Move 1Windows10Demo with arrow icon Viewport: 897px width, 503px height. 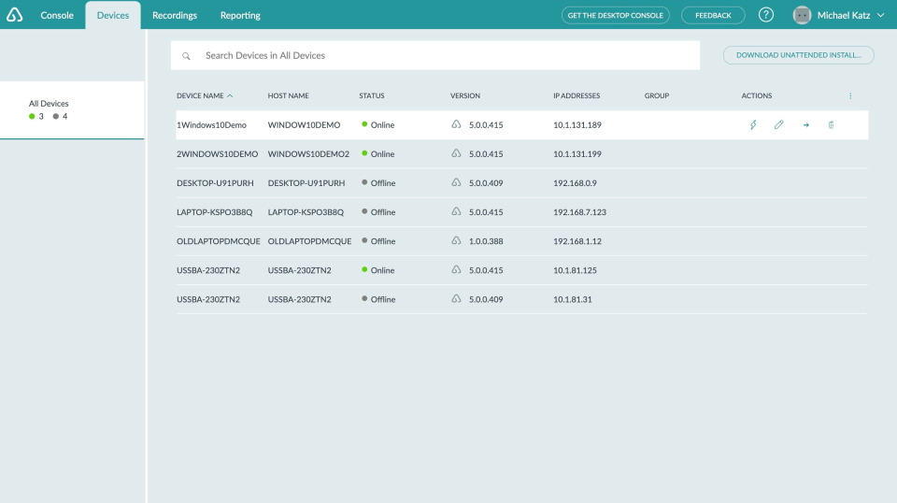(805, 124)
